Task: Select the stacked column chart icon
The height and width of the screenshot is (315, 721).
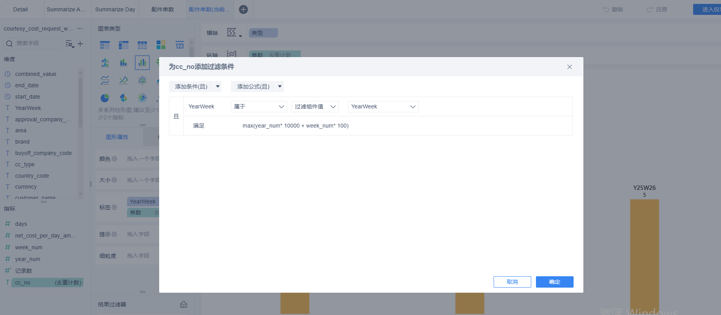Action: pyautogui.click(x=123, y=63)
